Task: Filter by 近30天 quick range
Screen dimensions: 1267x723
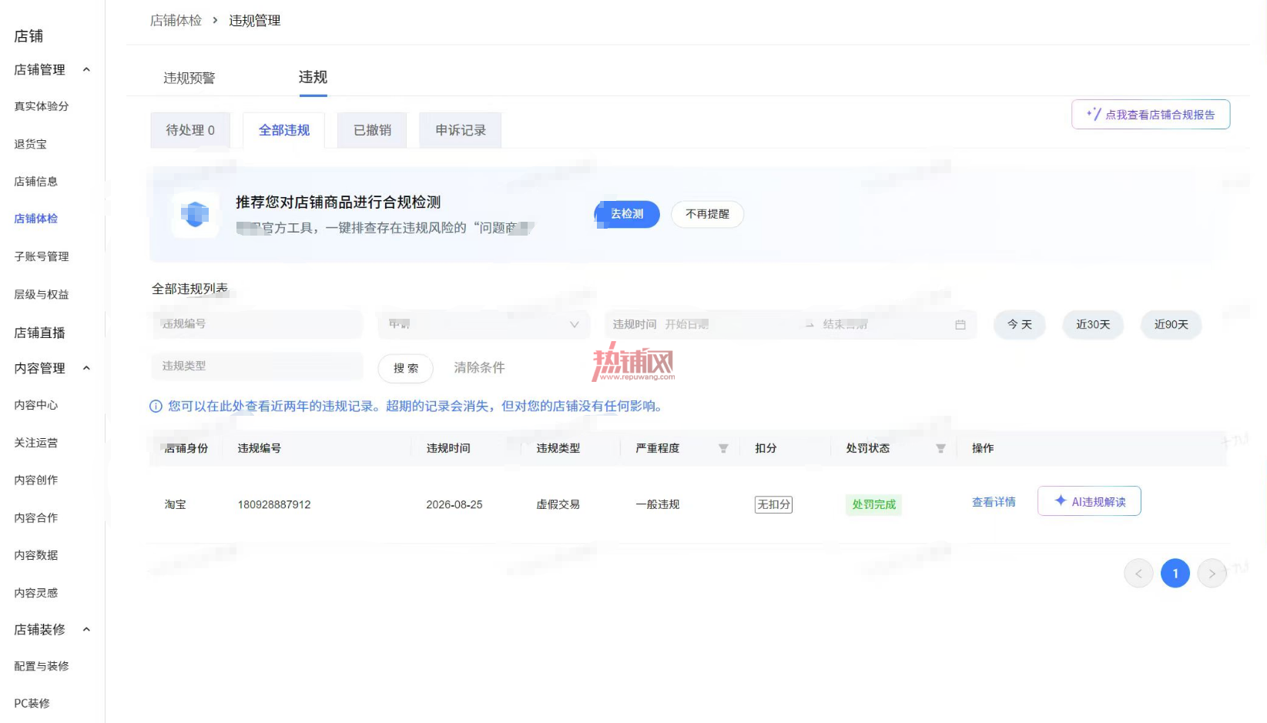Action: pos(1093,324)
